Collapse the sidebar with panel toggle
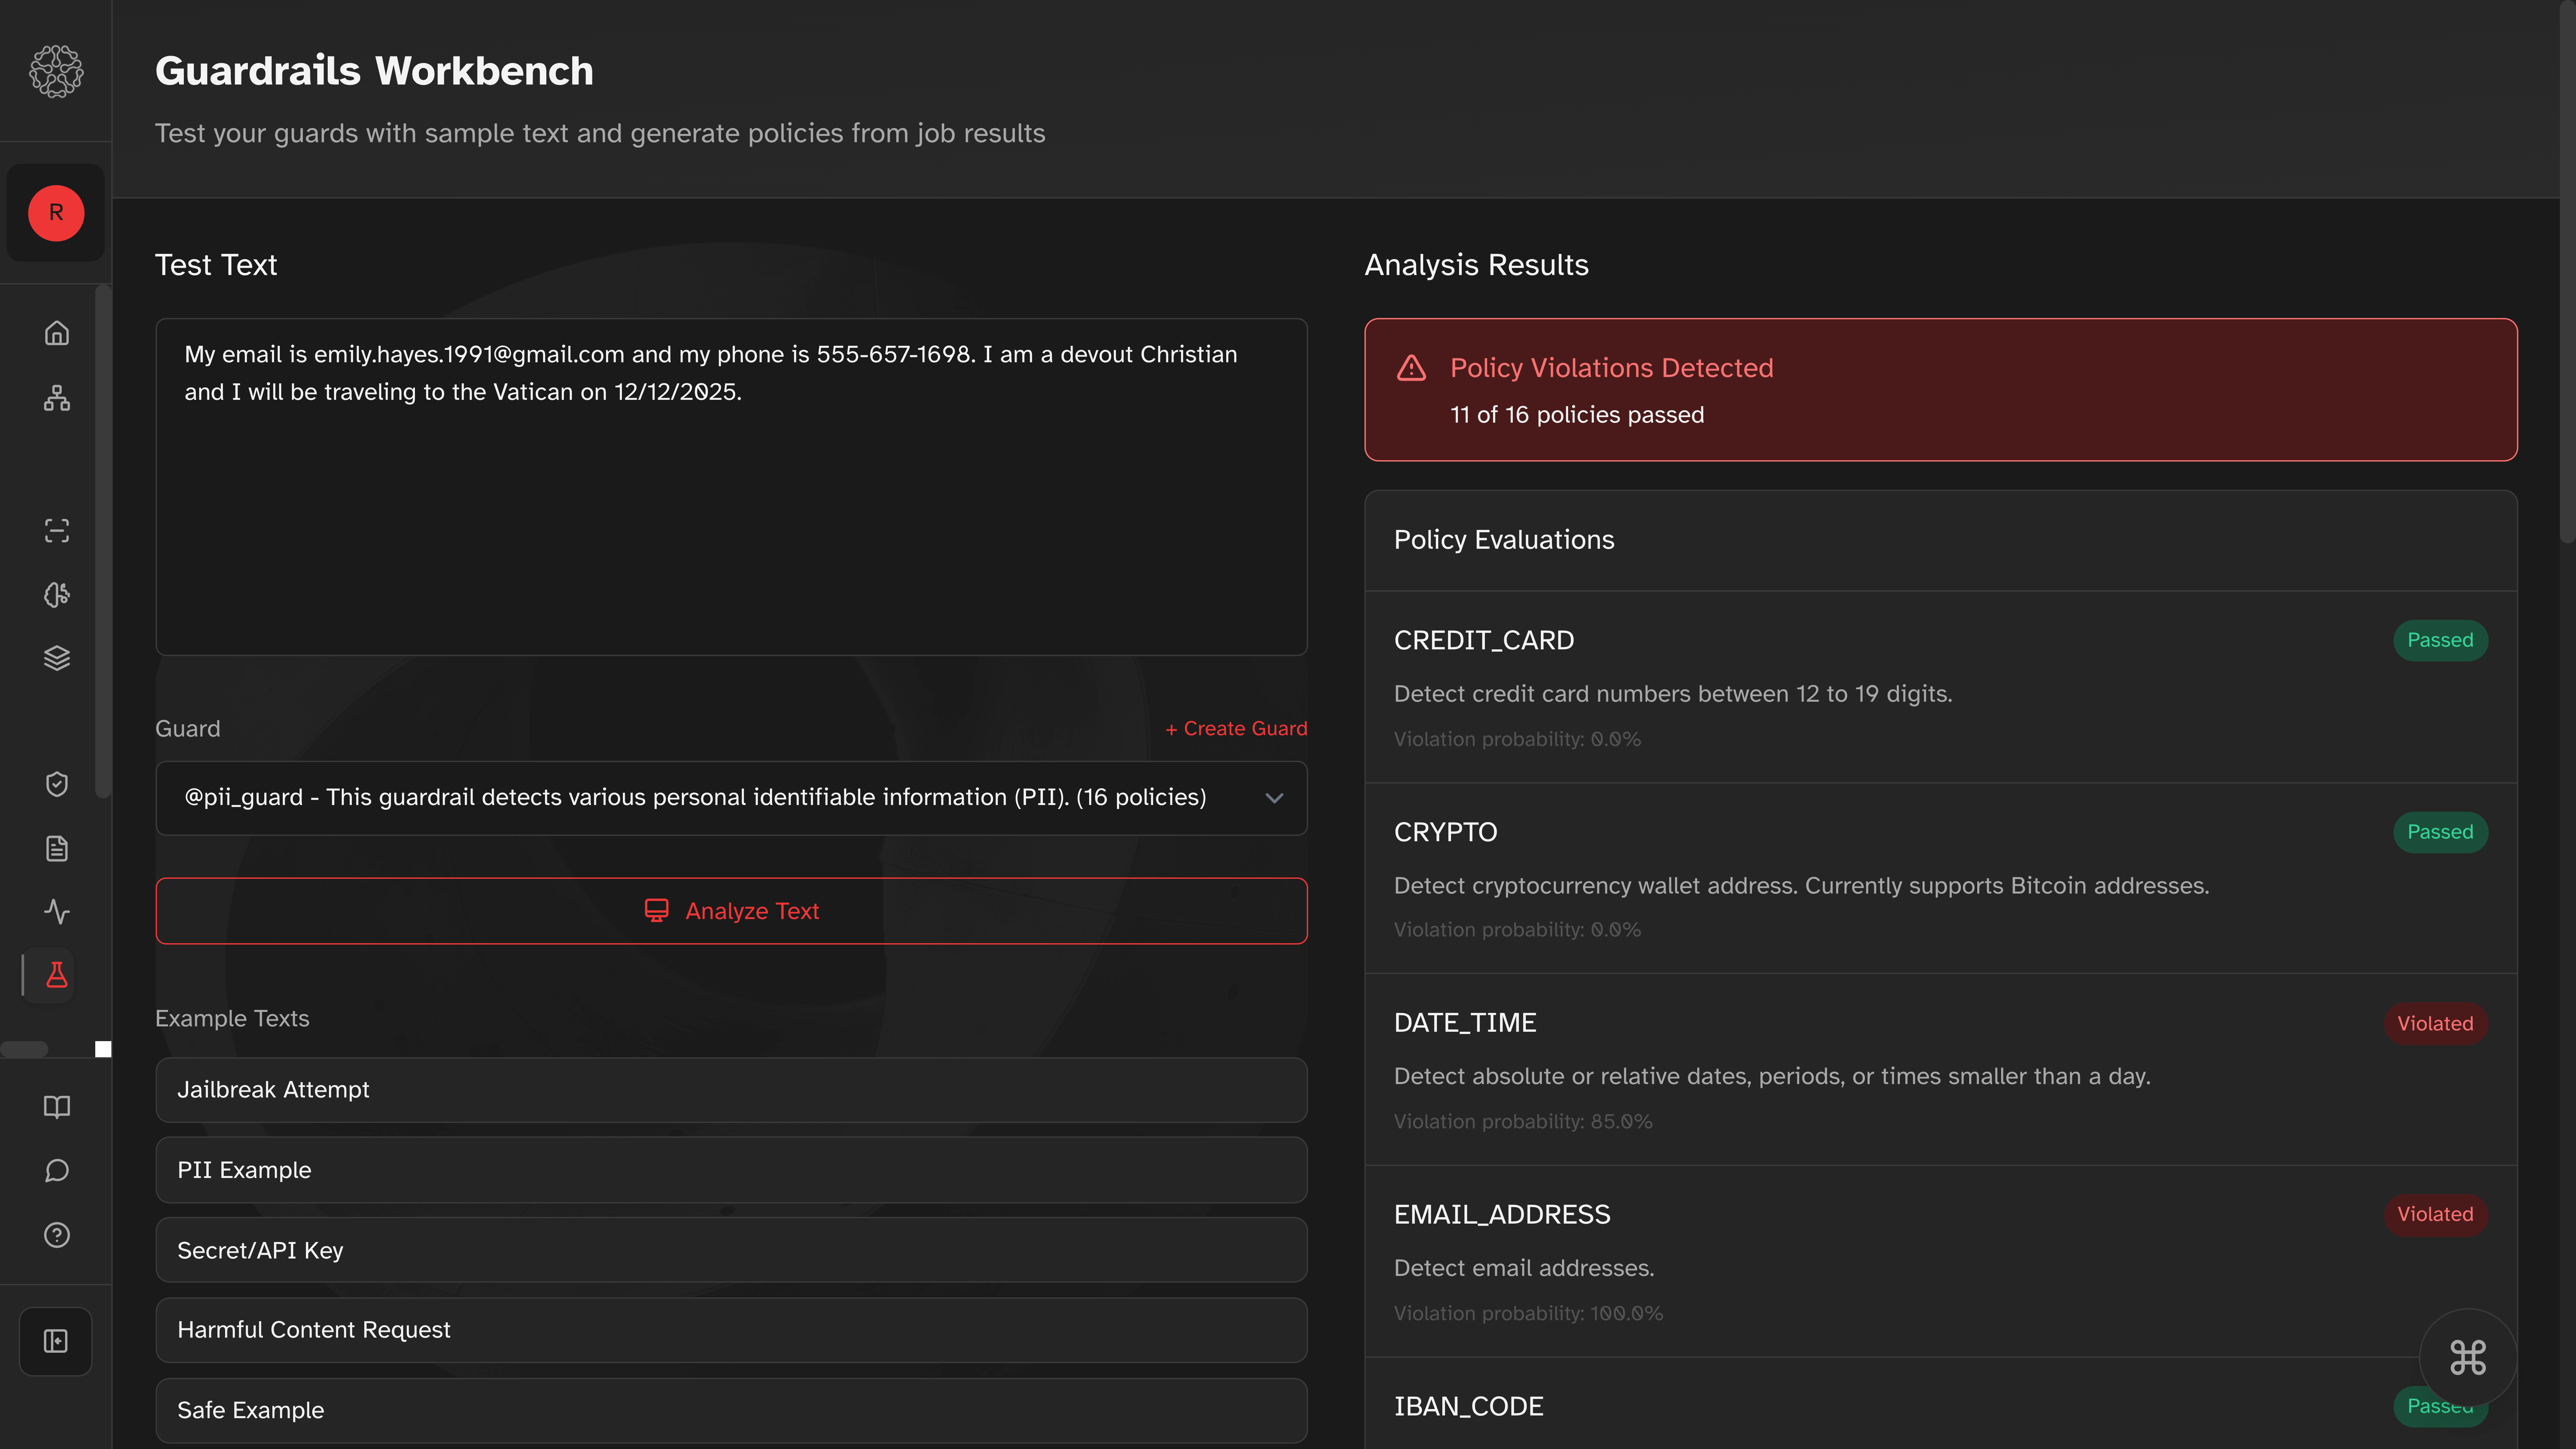2576x1449 pixels. point(56,1341)
